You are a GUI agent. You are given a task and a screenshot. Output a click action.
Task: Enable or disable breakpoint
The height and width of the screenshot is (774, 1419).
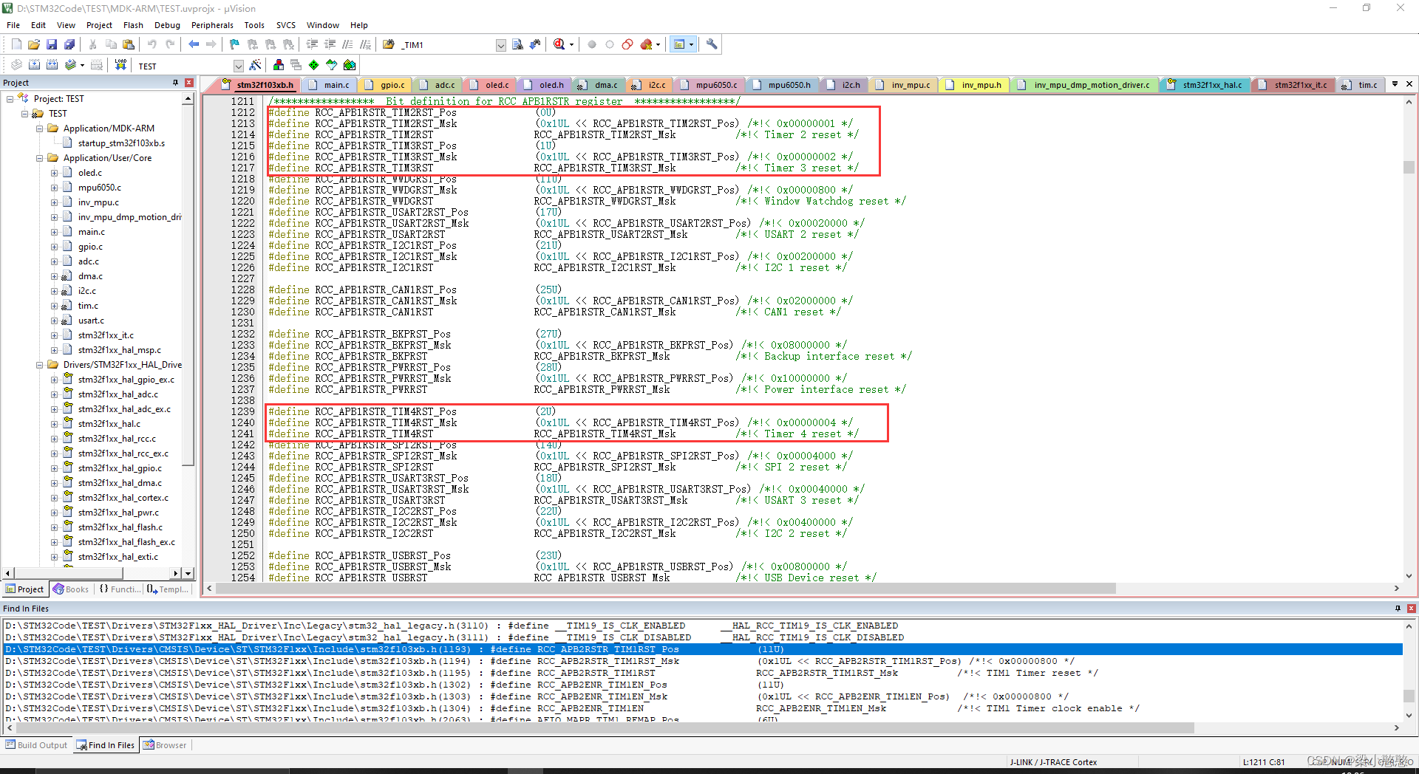click(x=610, y=44)
